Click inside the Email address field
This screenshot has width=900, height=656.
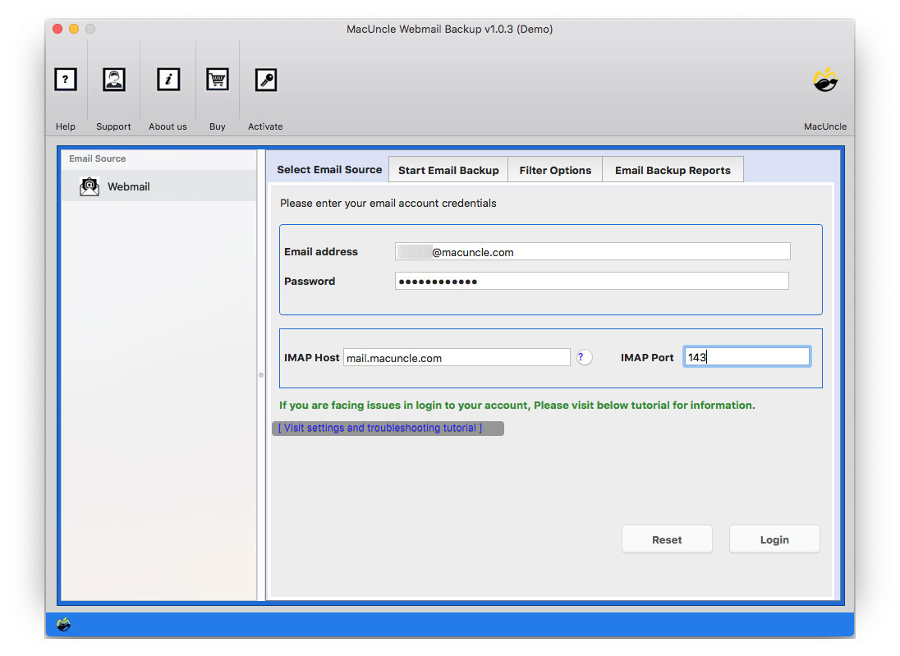point(591,251)
